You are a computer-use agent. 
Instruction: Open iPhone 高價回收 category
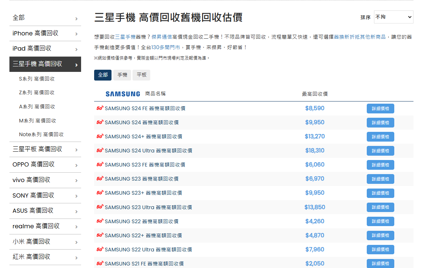coord(35,33)
